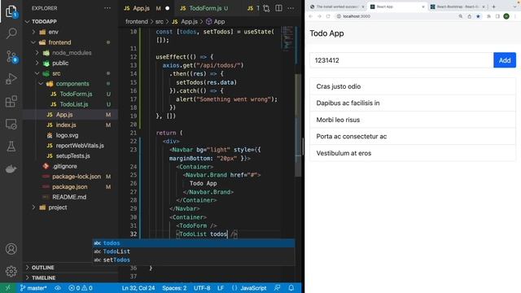Open the Extensions view icon

[11, 101]
